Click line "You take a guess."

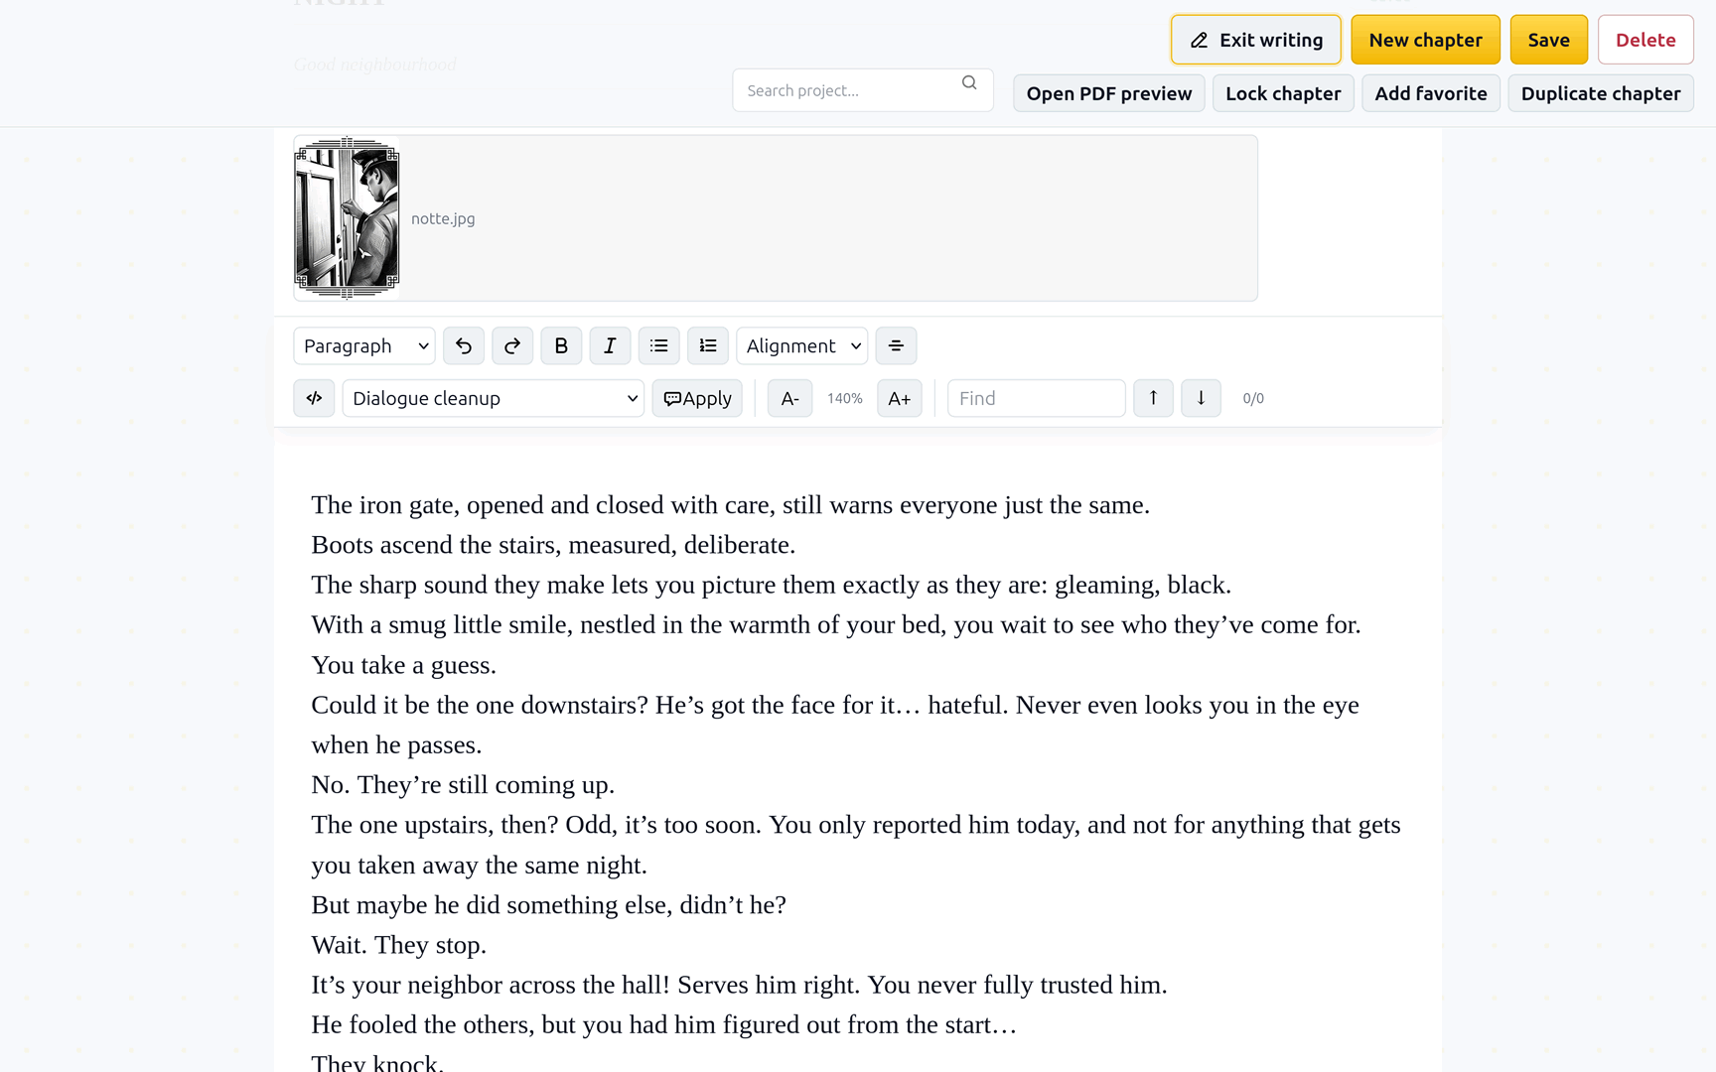[x=403, y=665]
